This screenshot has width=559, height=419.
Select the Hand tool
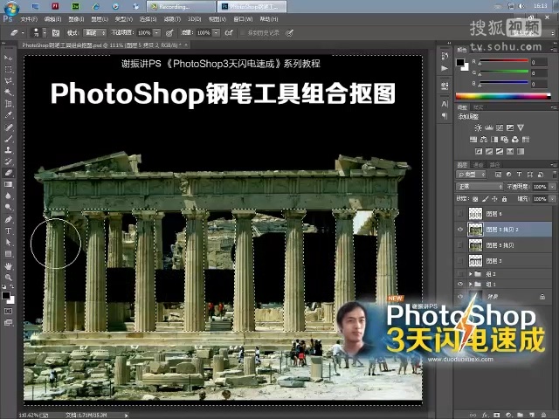point(9,265)
